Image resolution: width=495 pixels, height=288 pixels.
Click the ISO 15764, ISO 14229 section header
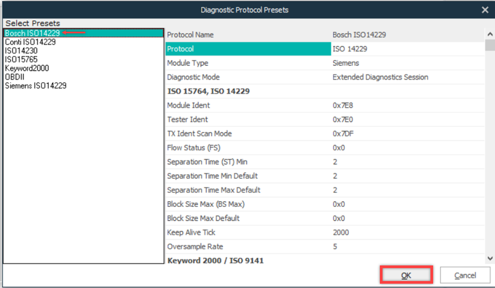(x=208, y=91)
